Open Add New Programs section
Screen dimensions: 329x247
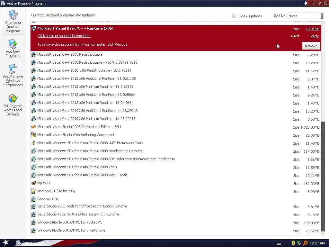pyautogui.click(x=13, y=48)
